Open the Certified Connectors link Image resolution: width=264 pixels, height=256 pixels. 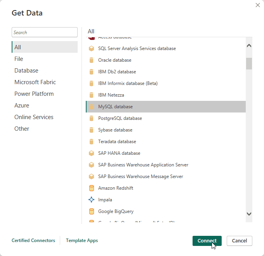[x=33, y=240]
